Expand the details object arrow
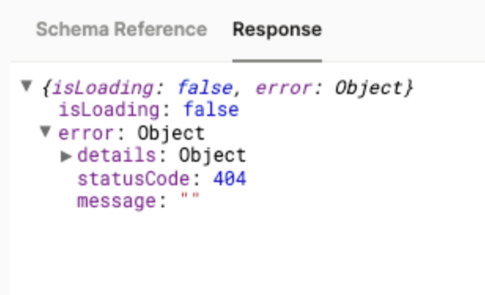 click(66, 156)
